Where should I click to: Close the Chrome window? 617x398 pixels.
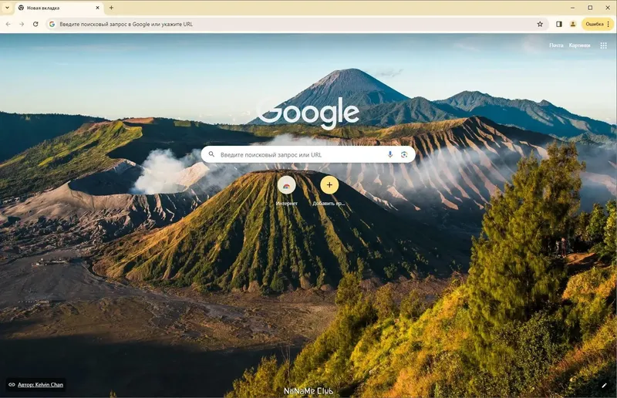click(x=608, y=8)
